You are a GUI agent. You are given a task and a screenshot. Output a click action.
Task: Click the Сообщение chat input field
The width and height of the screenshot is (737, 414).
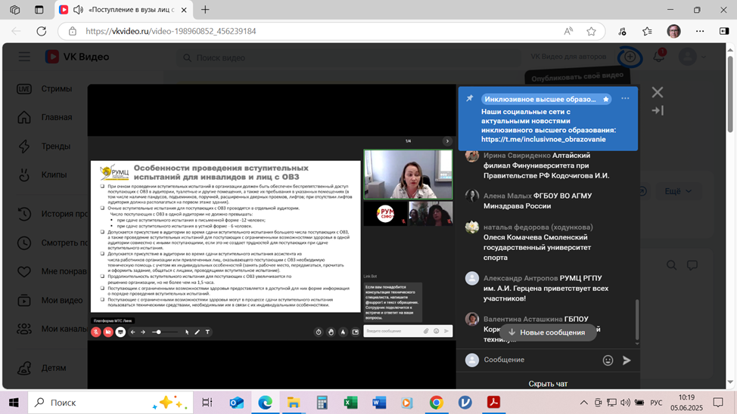click(x=537, y=360)
